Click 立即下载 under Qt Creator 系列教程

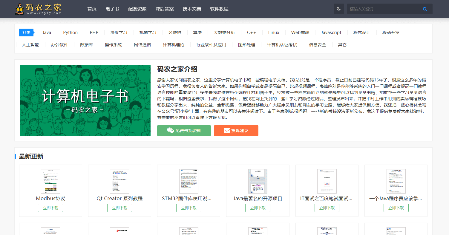pos(119,208)
